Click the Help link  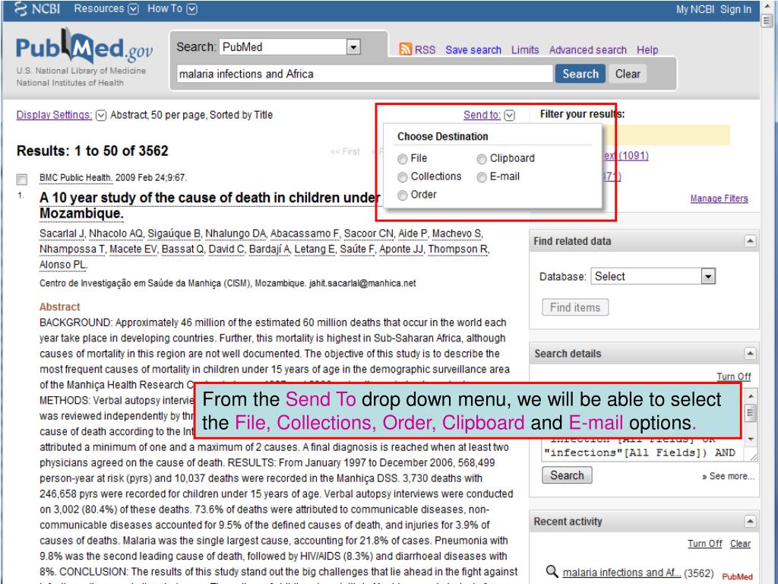click(x=647, y=49)
